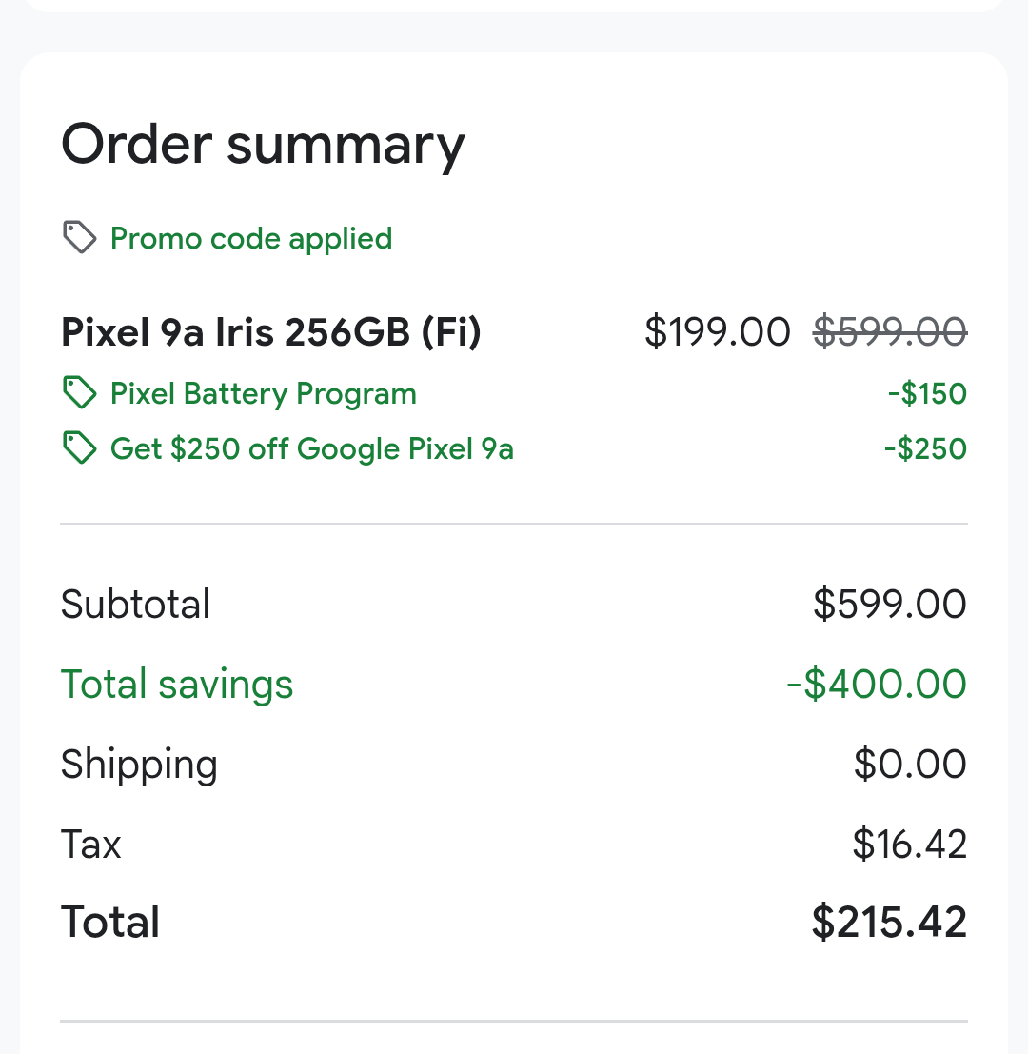Click the Total savings label
Image resolution: width=1028 pixels, height=1054 pixels.
(177, 685)
